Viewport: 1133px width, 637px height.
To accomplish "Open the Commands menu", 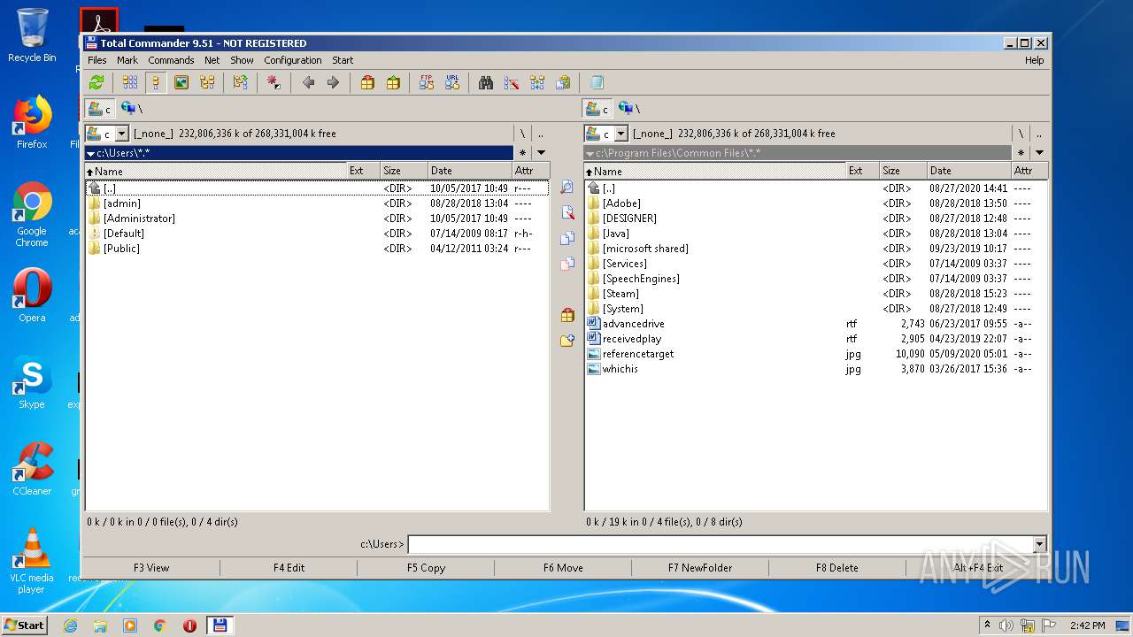I will click(171, 60).
